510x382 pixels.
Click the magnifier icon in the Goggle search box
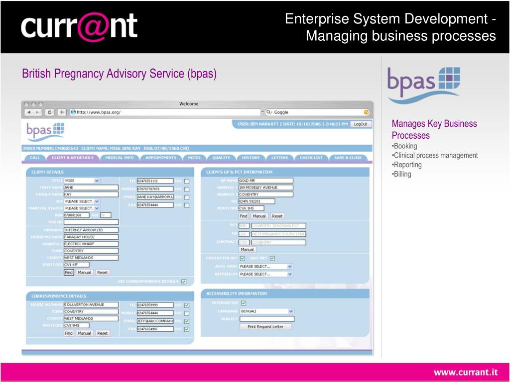coord(268,112)
